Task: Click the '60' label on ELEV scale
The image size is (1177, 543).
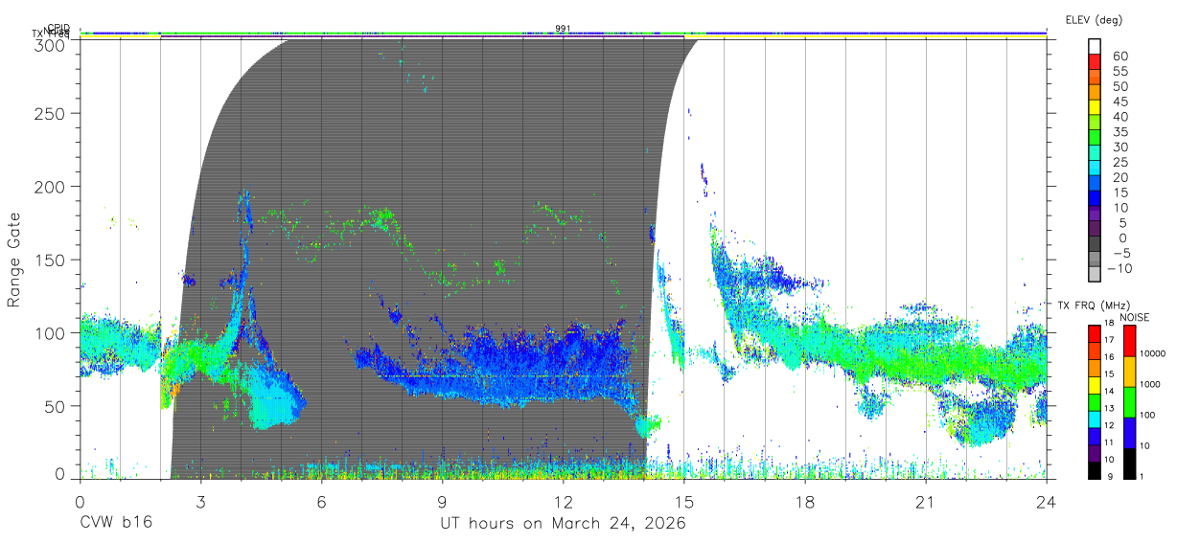Action: coord(1119,56)
